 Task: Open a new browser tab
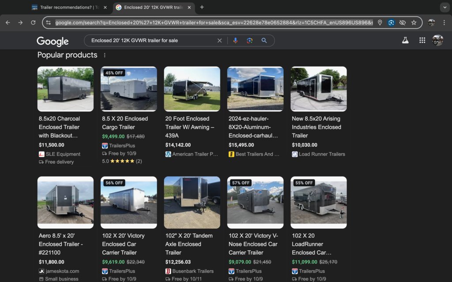click(202, 7)
